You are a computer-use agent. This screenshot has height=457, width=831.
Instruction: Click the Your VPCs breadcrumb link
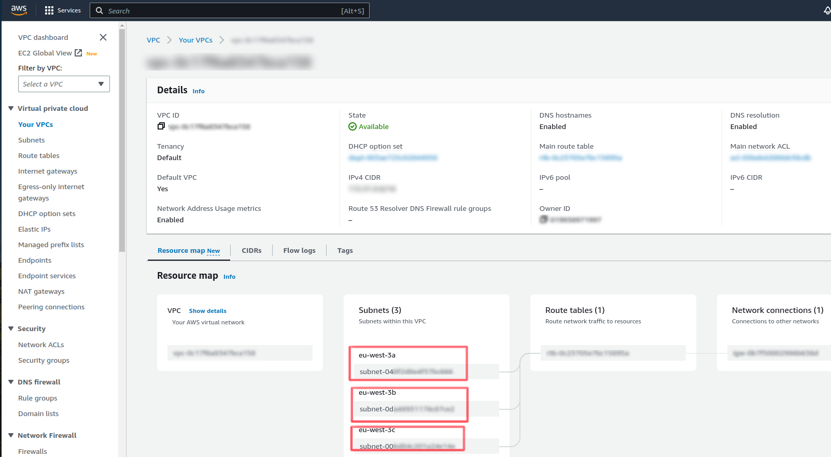(195, 40)
